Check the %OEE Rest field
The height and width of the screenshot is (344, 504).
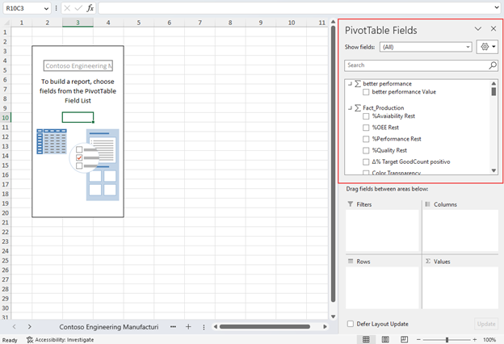(x=366, y=128)
